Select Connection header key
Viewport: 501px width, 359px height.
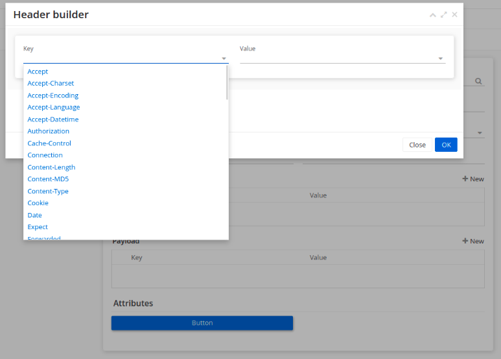click(45, 155)
